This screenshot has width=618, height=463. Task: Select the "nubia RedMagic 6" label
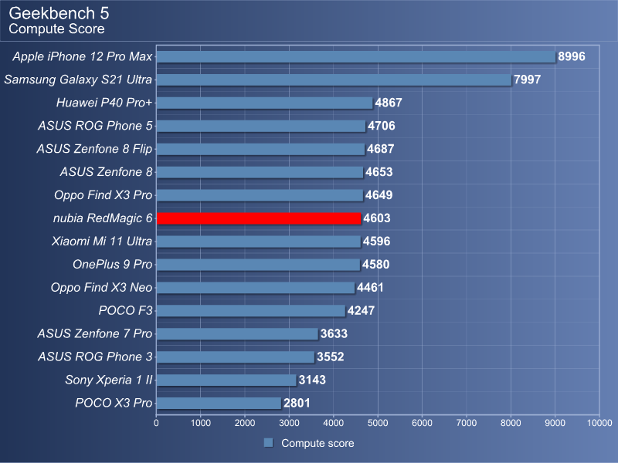click(x=103, y=218)
